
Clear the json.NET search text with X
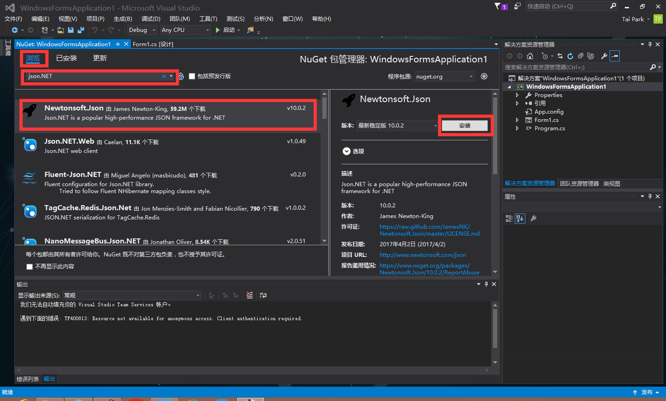pyautogui.click(x=164, y=76)
